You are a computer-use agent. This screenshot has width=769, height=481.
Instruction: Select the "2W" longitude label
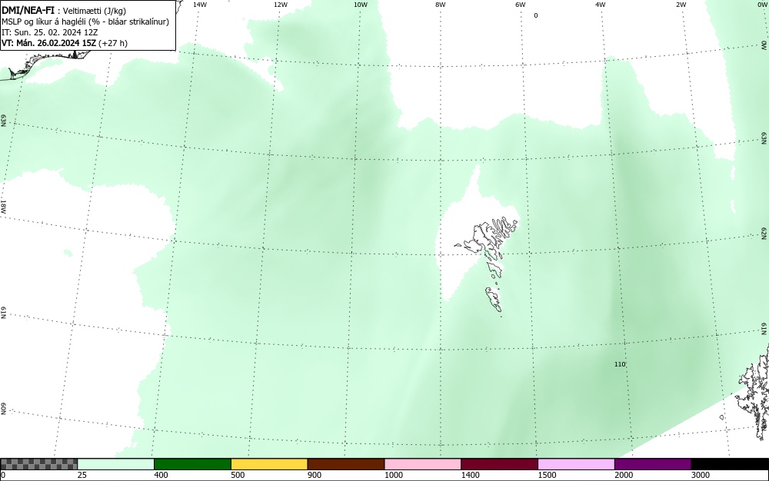(681, 5)
